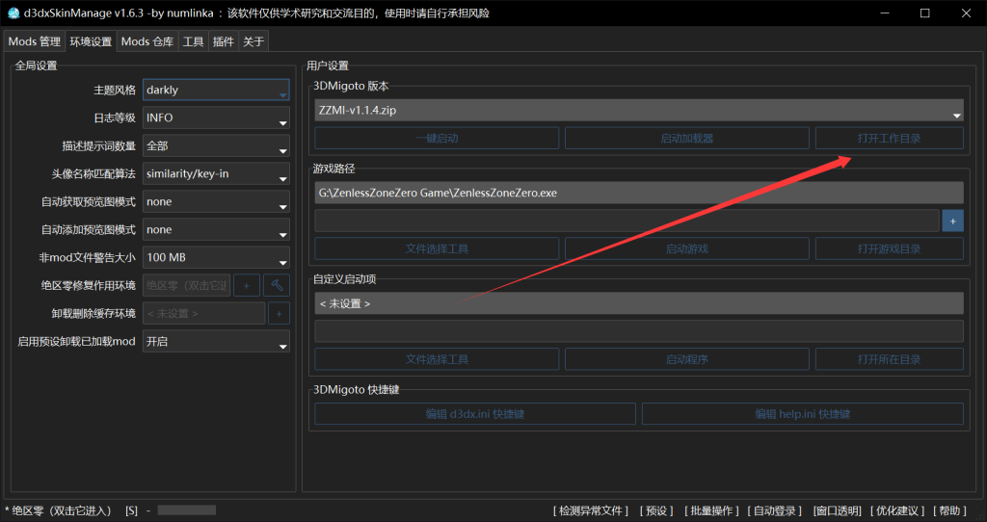The height and width of the screenshot is (522, 987).
Task: Toggle [自动登录] auto login option
Action: [x=777, y=510]
